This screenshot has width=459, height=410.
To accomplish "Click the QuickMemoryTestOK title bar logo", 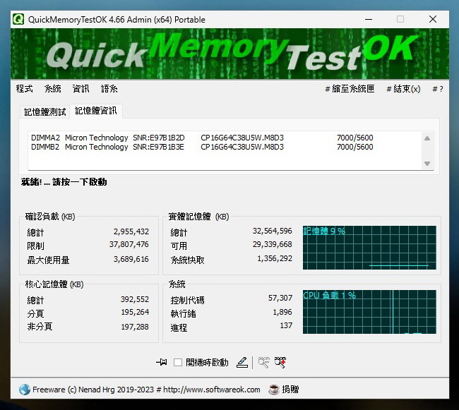I will [18, 19].
